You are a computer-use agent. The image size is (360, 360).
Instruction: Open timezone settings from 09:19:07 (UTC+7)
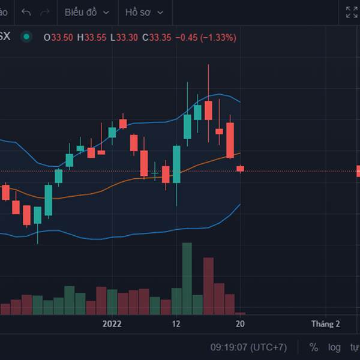pos(248,347)
